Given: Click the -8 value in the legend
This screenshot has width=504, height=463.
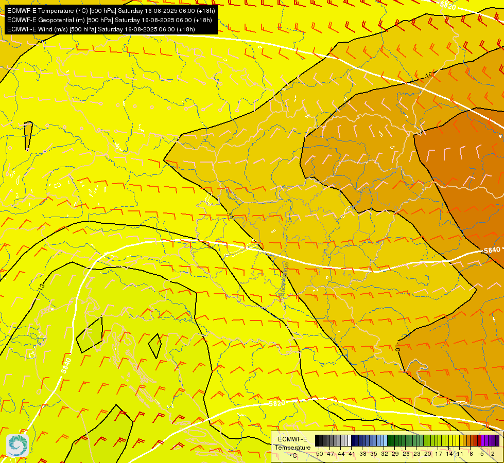Looking at the screenshot, I should pyautogui.click(x=471, y=454).
